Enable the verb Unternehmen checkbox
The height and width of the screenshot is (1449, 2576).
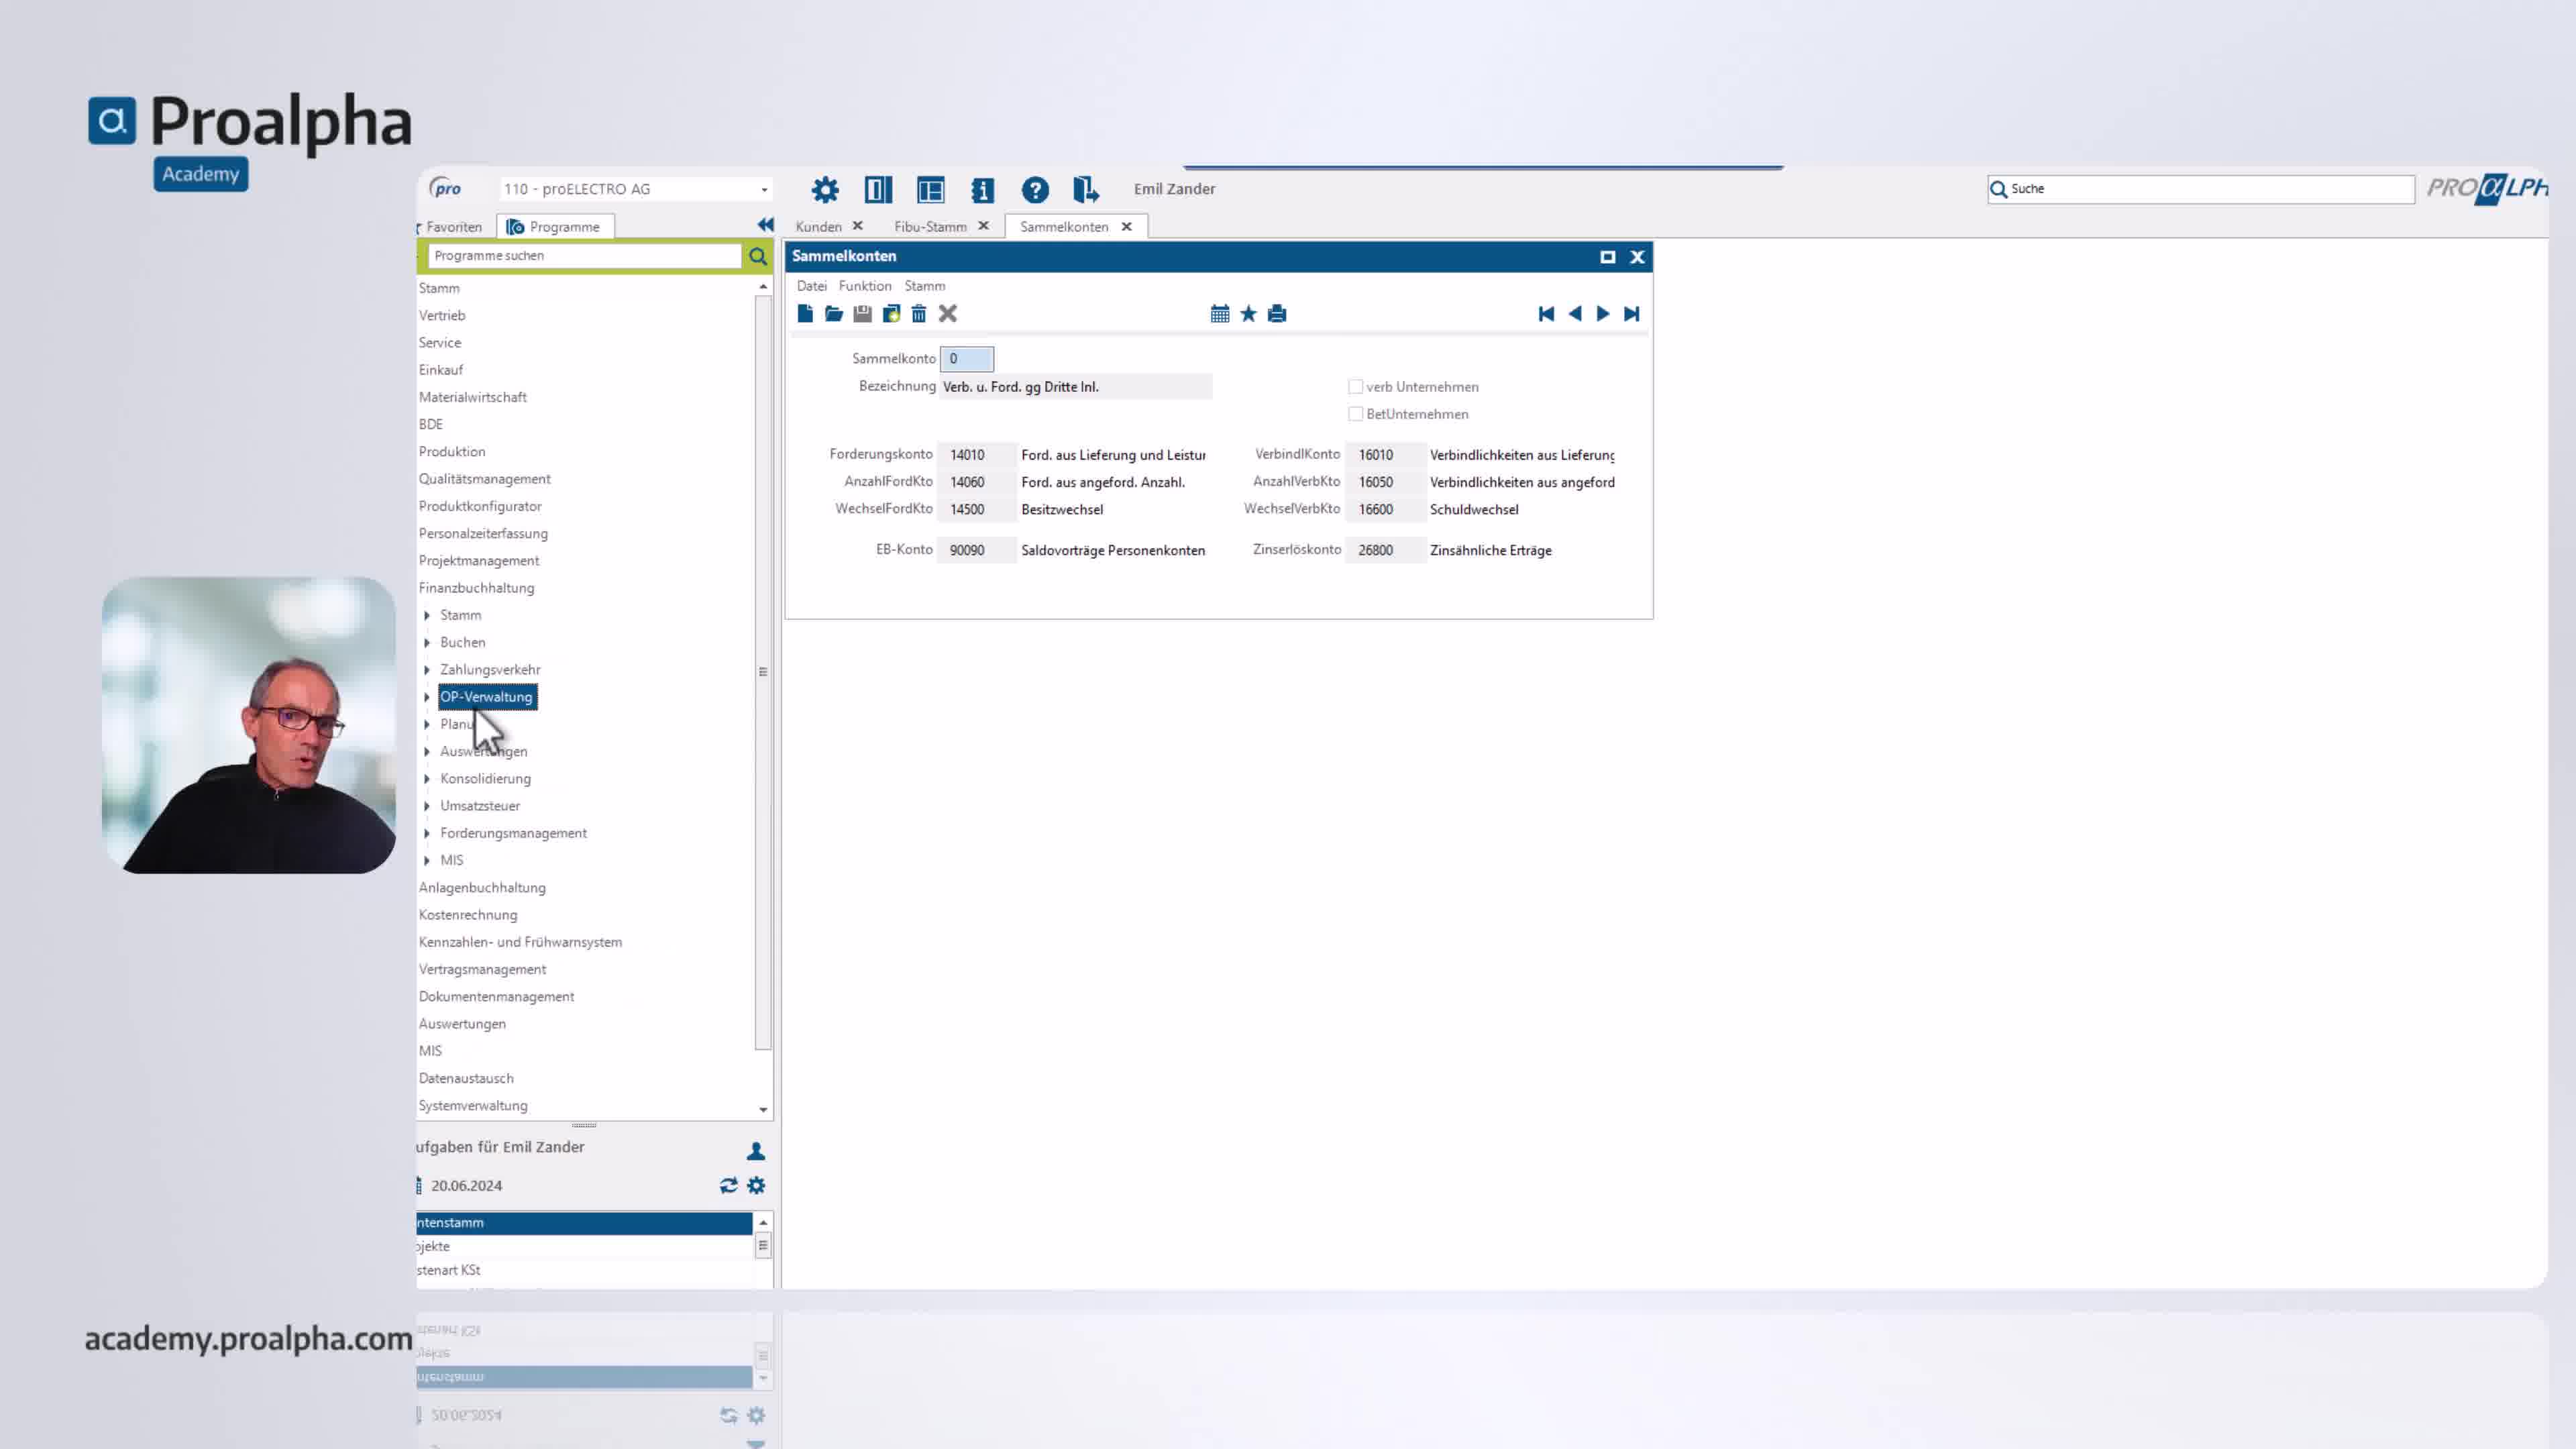tap(1356, 387)
